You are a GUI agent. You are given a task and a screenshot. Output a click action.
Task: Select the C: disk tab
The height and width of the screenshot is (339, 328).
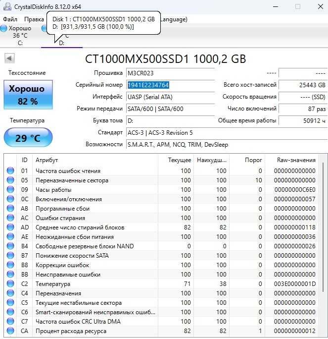pos(20,35)
